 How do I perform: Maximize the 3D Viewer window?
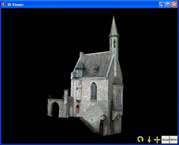(168, 4)
